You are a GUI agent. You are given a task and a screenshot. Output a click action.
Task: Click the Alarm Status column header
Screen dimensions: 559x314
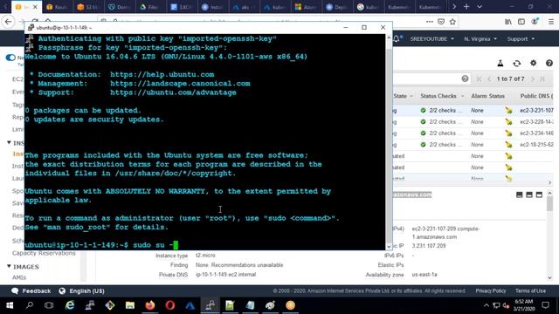click(x=487, y=96)
